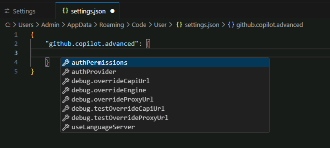Viewport: 330px width, 148px height.
Task: Open the github.copilot.advanced breadcrumb symbol
Action: coord(270,25)
